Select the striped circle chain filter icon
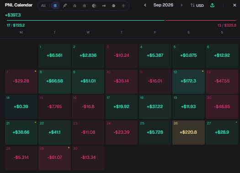This screenshot has width=240, height=173. click(94, 5)
